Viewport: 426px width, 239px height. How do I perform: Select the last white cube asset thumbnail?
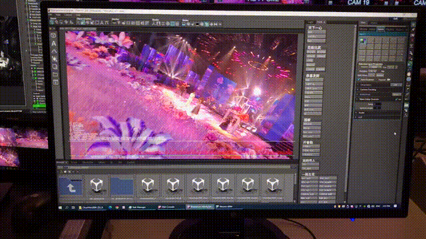[x=272, y=185]
